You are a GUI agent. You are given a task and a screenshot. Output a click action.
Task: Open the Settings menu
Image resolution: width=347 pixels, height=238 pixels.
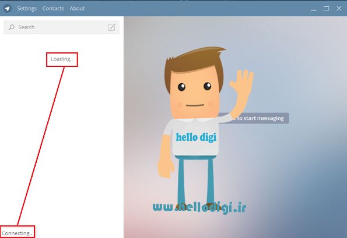[27, 8]
